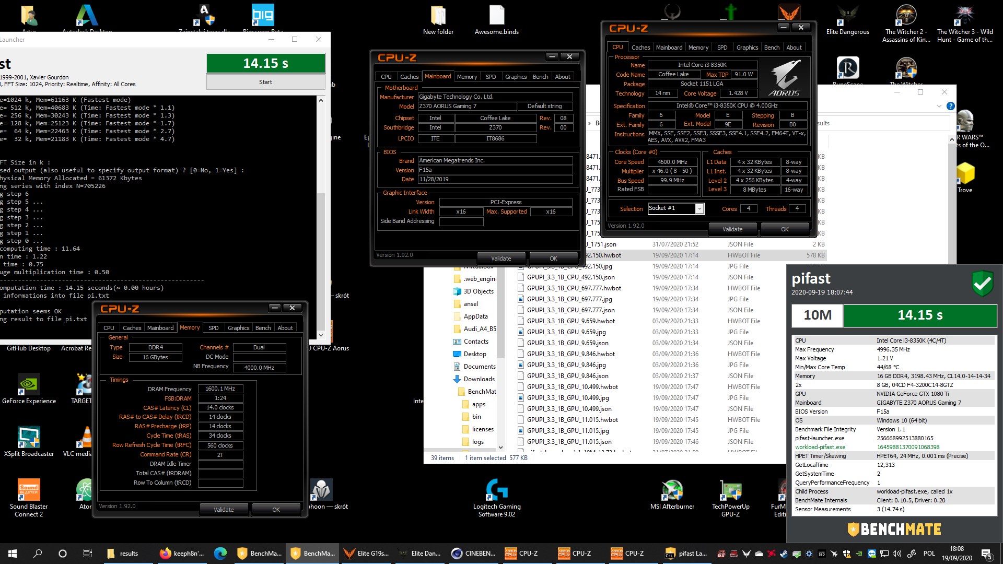Click OK in Memory CPU-Z window

276,510
